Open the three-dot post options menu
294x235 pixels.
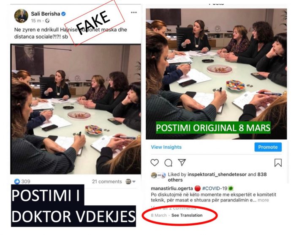(x=133, y=12)
